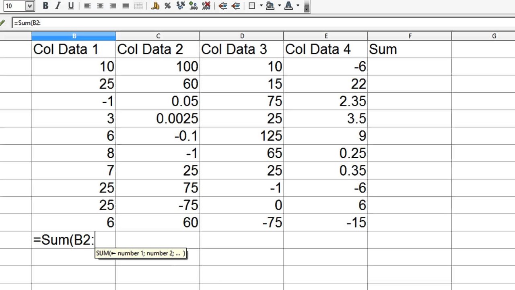Click the cell containing 3.5
The height and width of the screenshot is (290, 515).
click(x=326, y=118)
